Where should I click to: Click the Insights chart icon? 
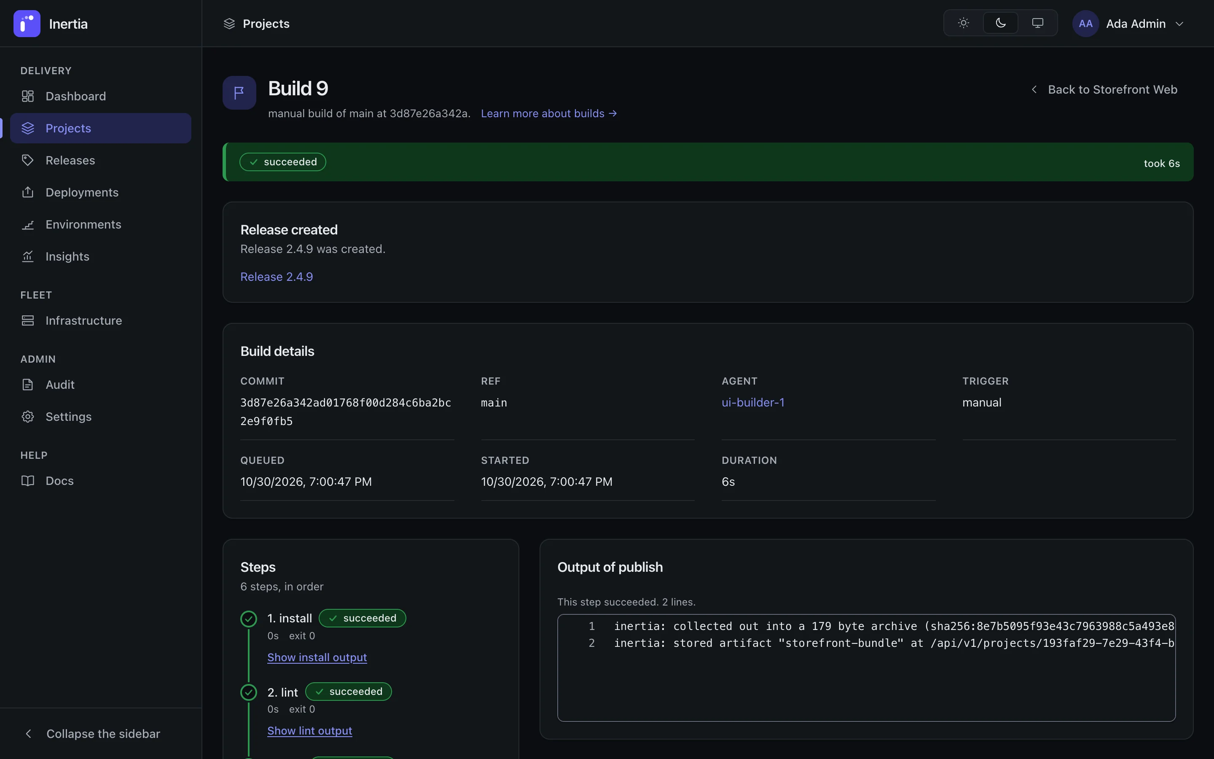point(27,256)
